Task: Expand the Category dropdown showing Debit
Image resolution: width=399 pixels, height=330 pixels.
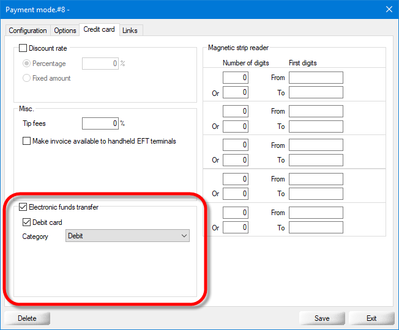Action: (x=127, y=236)
